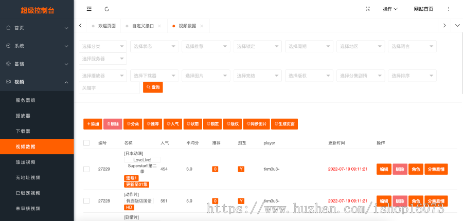Focus the 关键字 search field
The height and width of the screenshot is (221, 463).
pos(109,88)
